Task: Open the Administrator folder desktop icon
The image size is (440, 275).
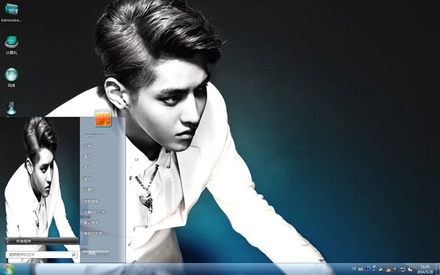Action: point(11,12)
